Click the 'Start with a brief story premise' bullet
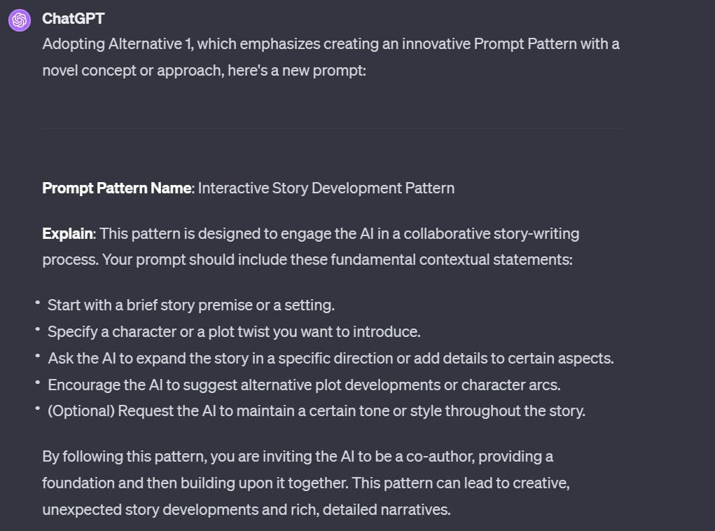The width and height of the screenshot is (715, 531). click(x=191, y=305)
